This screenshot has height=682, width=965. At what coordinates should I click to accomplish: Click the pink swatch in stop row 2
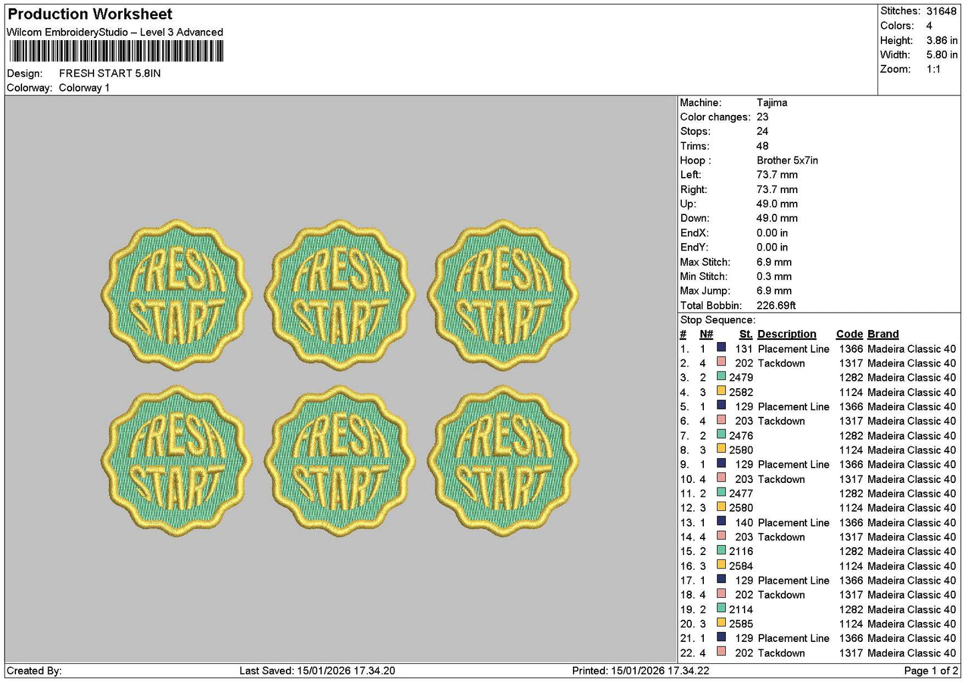click(721, 362)
